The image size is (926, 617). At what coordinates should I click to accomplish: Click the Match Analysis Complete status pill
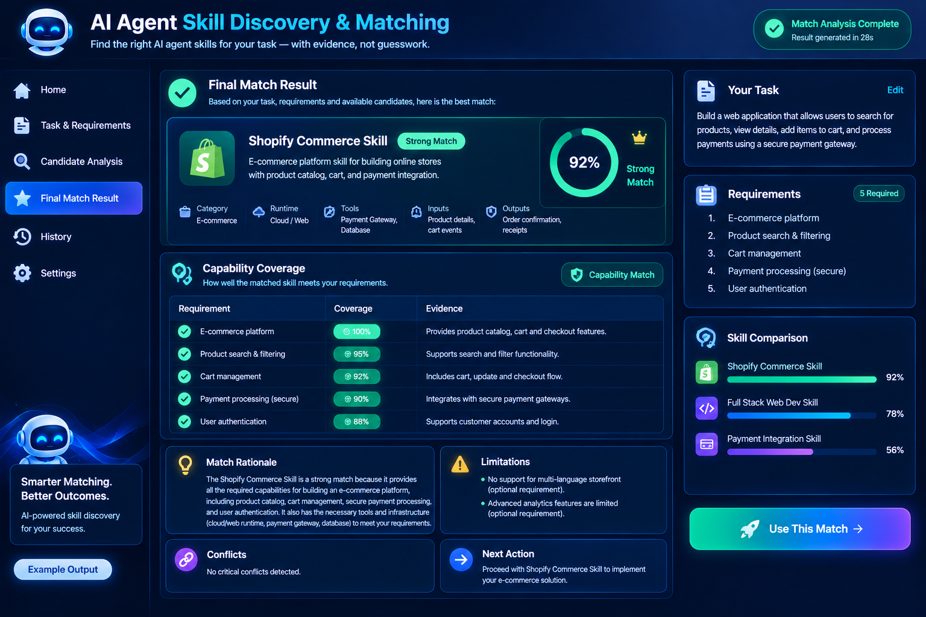coord(832,30)
